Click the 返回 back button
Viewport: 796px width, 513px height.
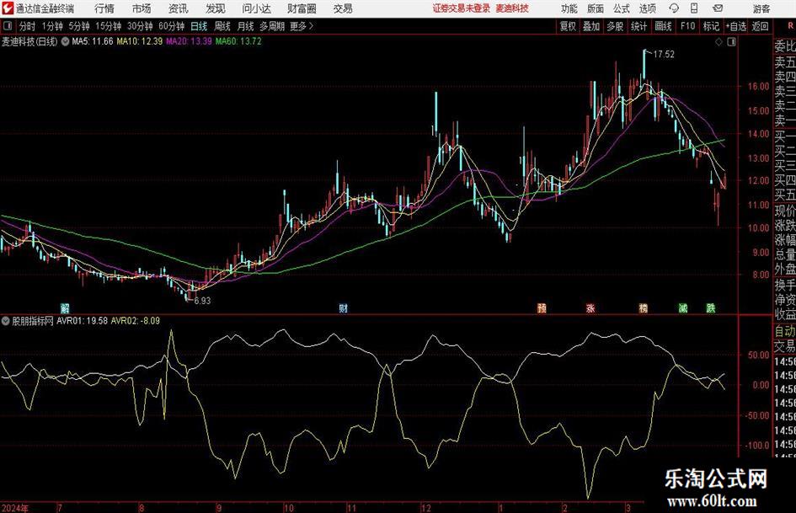coord(760,26)
